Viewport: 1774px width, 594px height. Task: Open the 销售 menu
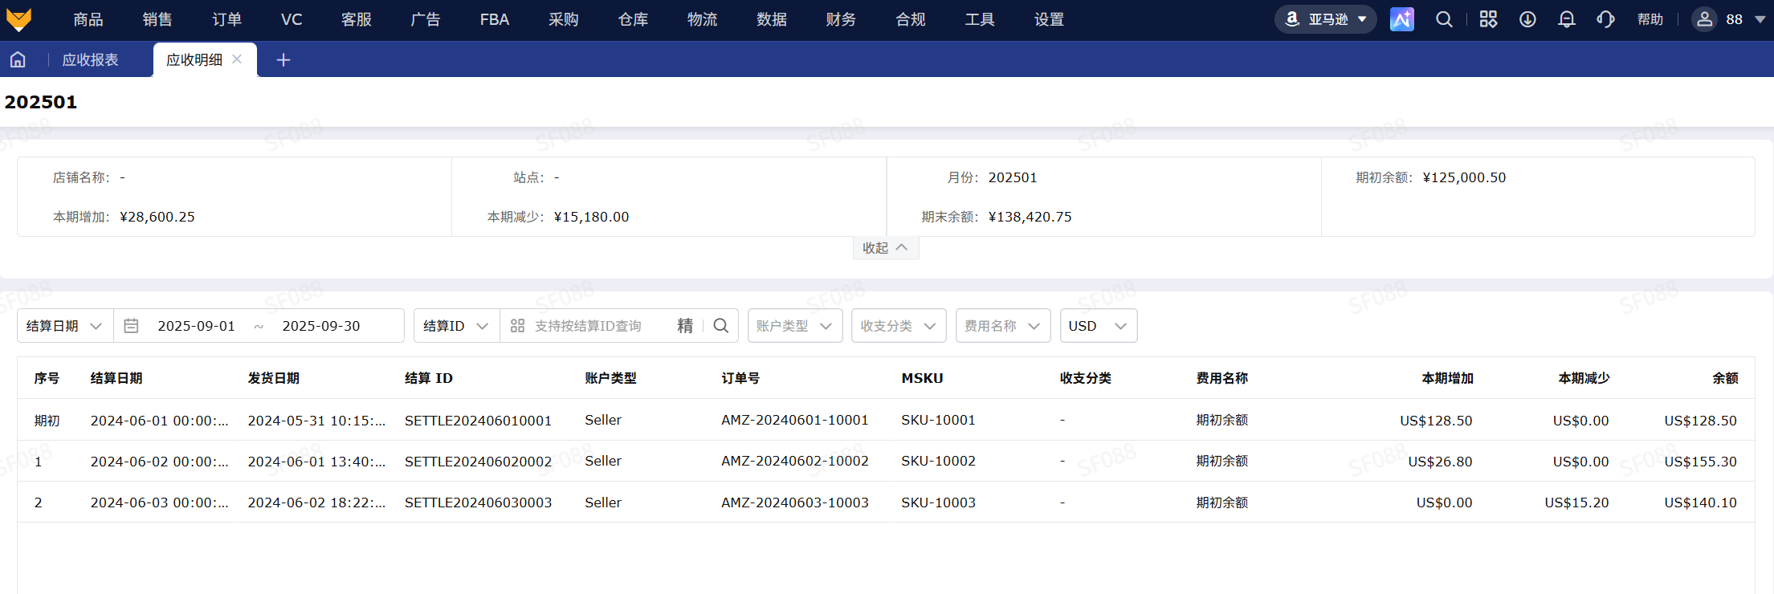point(157,19)
